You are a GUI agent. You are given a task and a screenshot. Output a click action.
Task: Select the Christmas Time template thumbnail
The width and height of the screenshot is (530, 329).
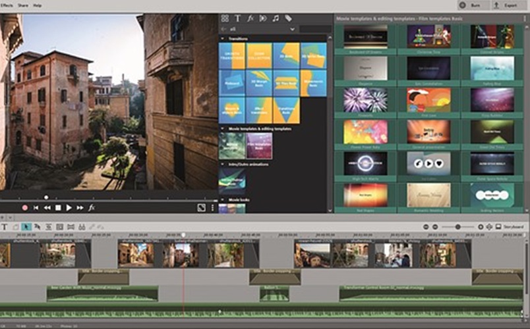[428, 38]
